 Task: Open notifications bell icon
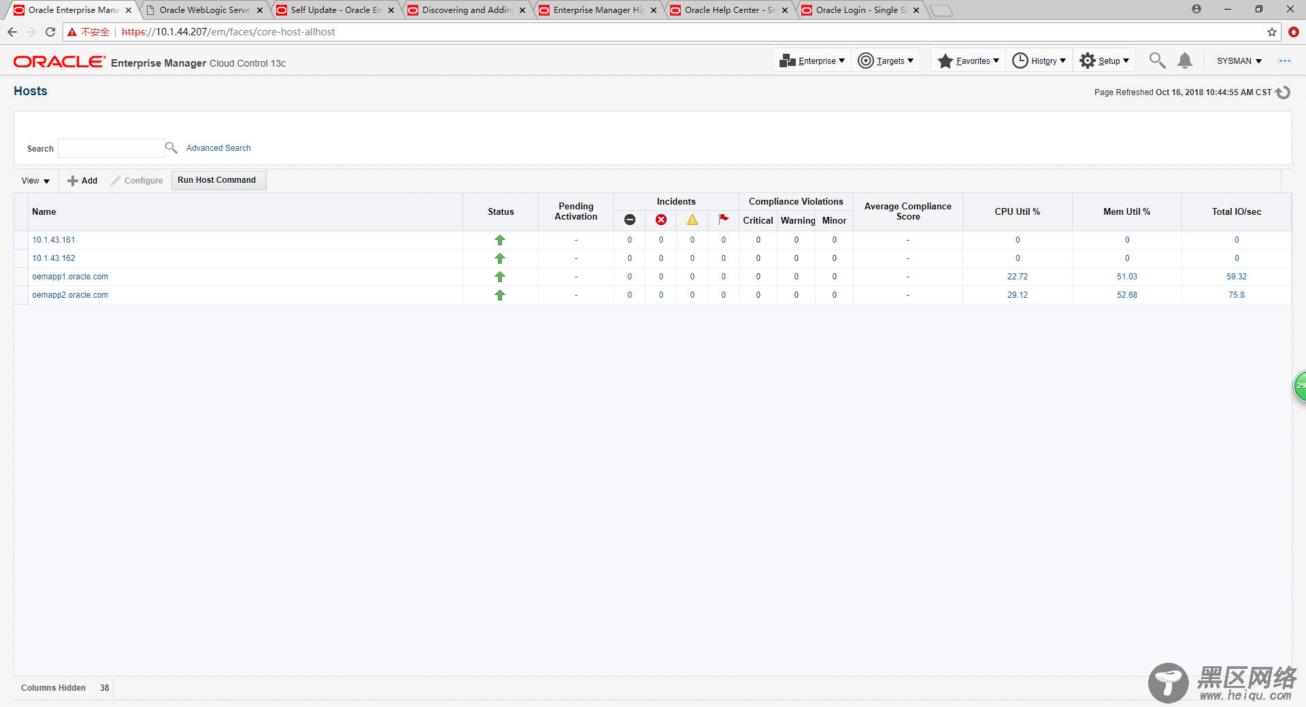(1185, 61)
